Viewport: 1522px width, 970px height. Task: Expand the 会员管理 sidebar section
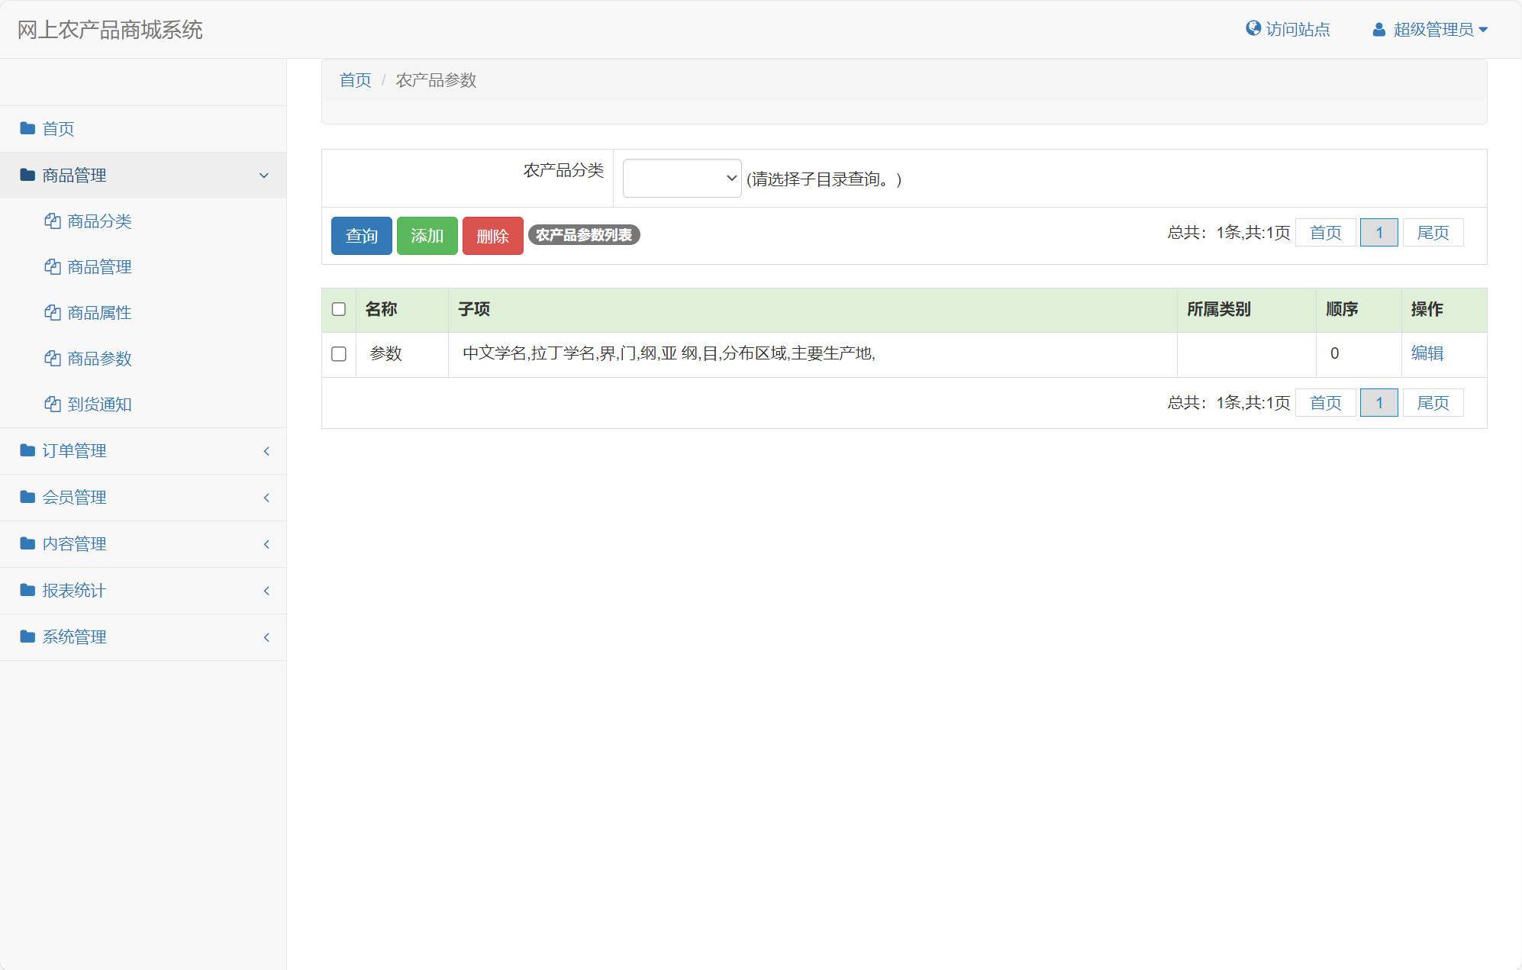tap(74, 497)
